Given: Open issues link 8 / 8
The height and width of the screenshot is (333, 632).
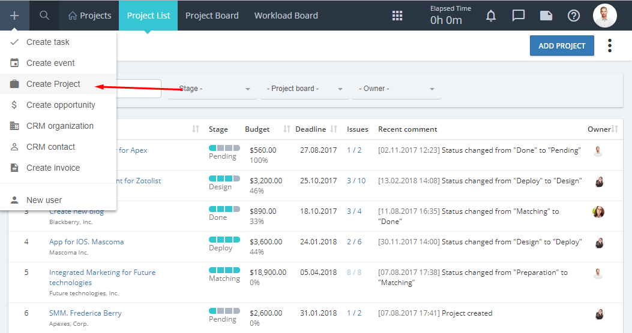Looking at the screenshot, I should click(x=354, y=273).
